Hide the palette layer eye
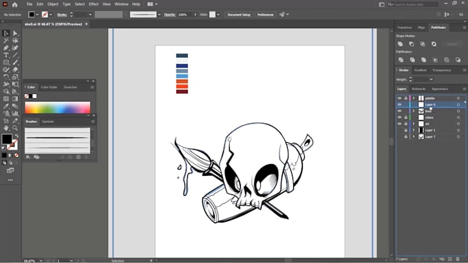Viewport: 468px width, 263px height. pos(399,98)
